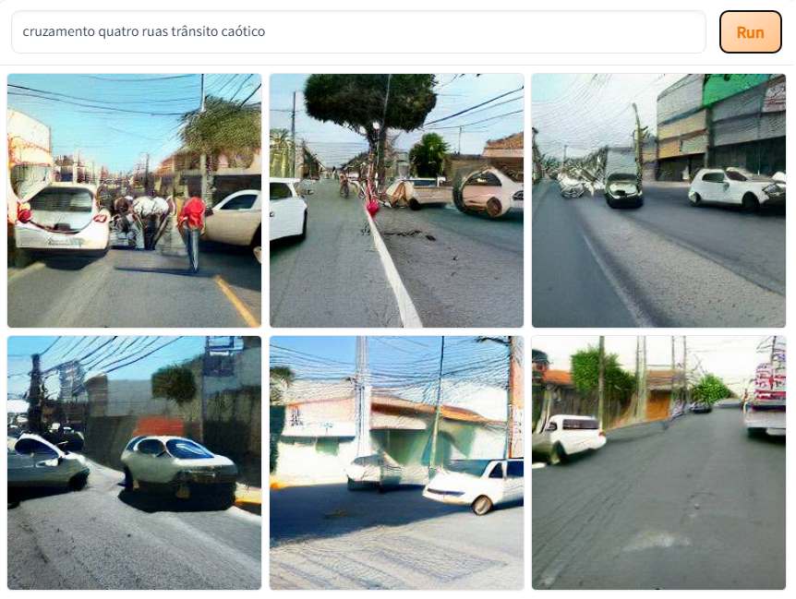Image resolution: width=796 pixels, height=599 pixels.
Task: Focus the prompt text input field
Action: click(x=358, y=32)
